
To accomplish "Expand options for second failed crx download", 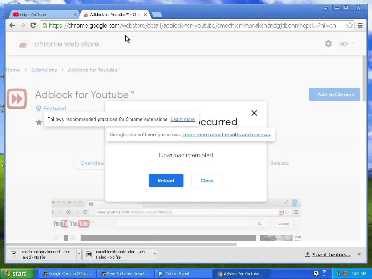I will coord(154,254).
